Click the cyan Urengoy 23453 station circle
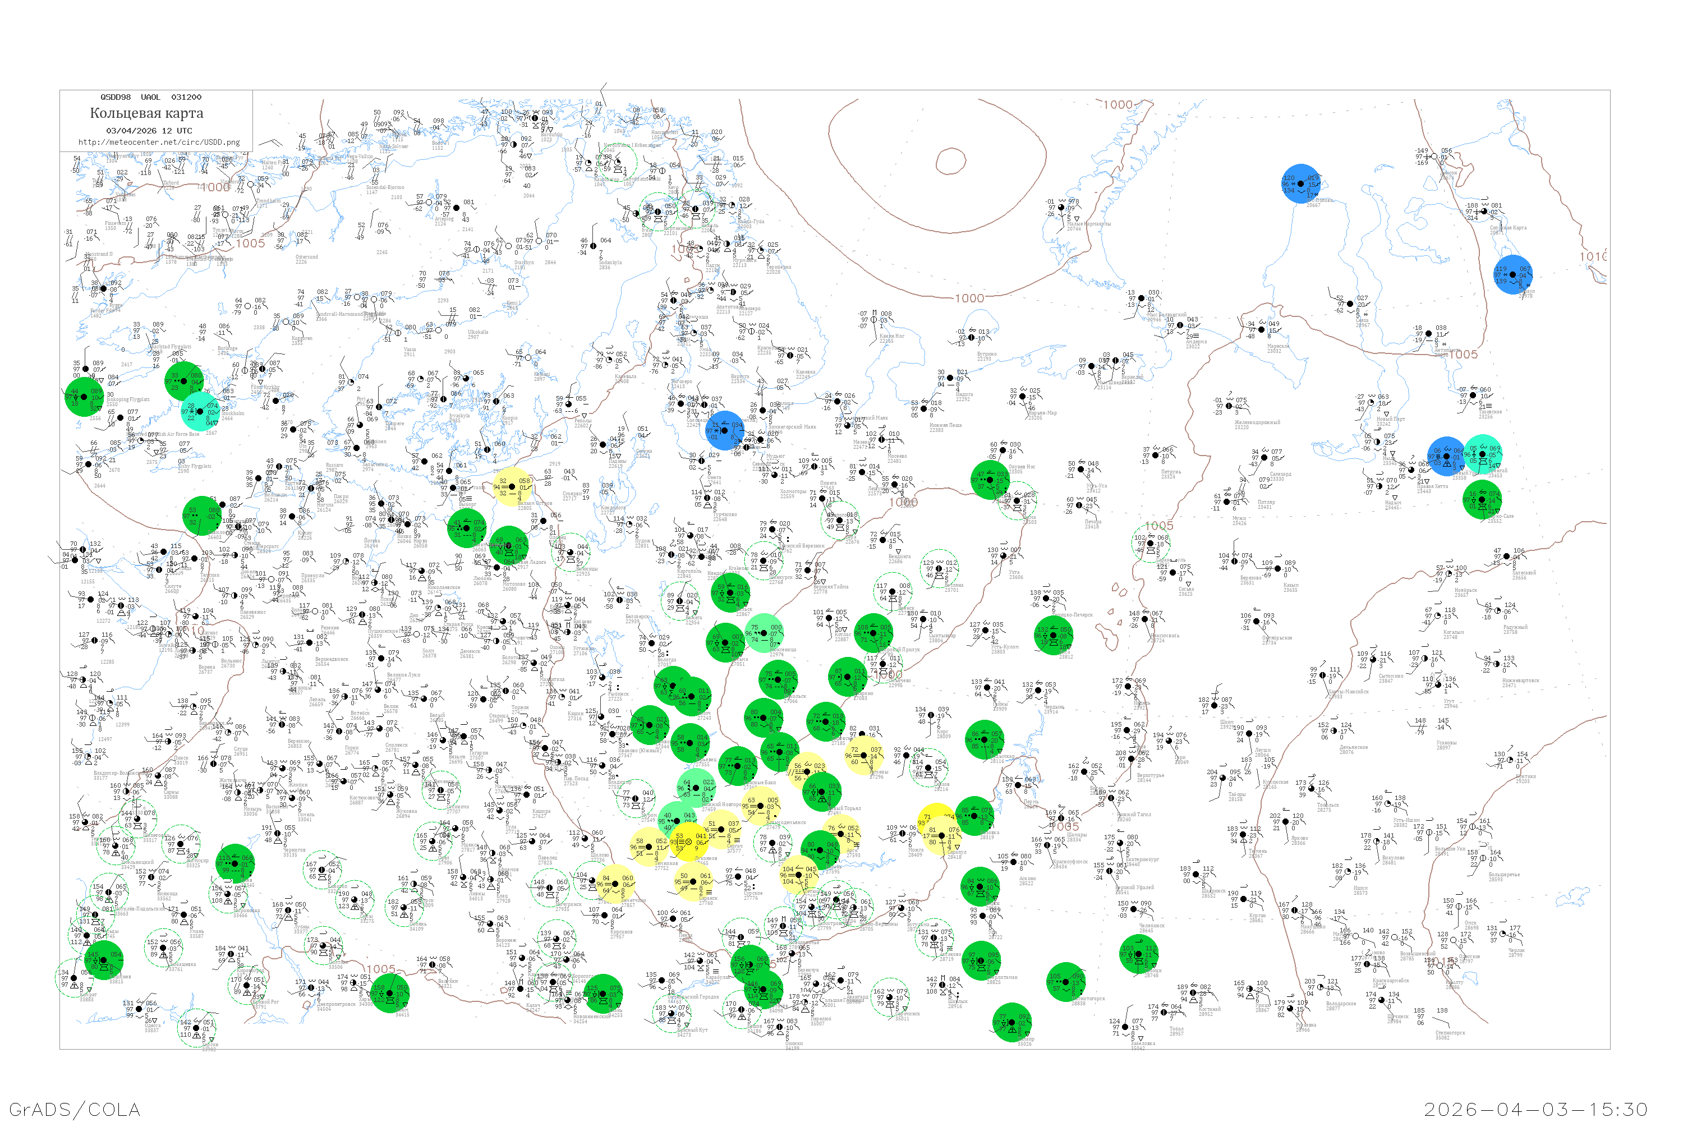The height and width of the screenshot is (1122, 1683). click(x=1483, y=454)
